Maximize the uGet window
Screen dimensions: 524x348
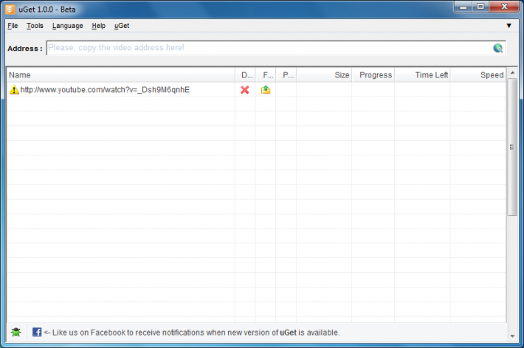coord(480,7)
